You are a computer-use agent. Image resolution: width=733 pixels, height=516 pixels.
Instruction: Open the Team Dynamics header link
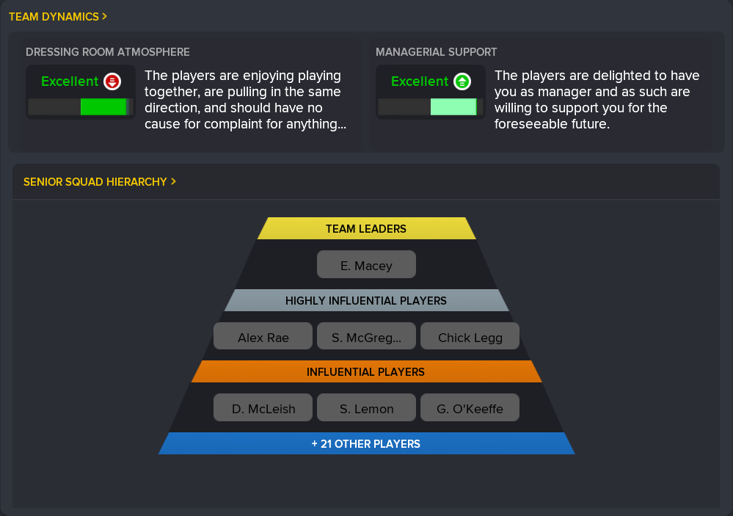tap(58, 16)
